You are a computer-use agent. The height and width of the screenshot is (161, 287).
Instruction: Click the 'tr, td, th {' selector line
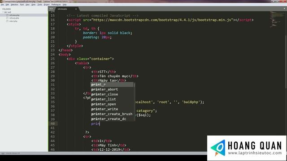click(87, 29)
